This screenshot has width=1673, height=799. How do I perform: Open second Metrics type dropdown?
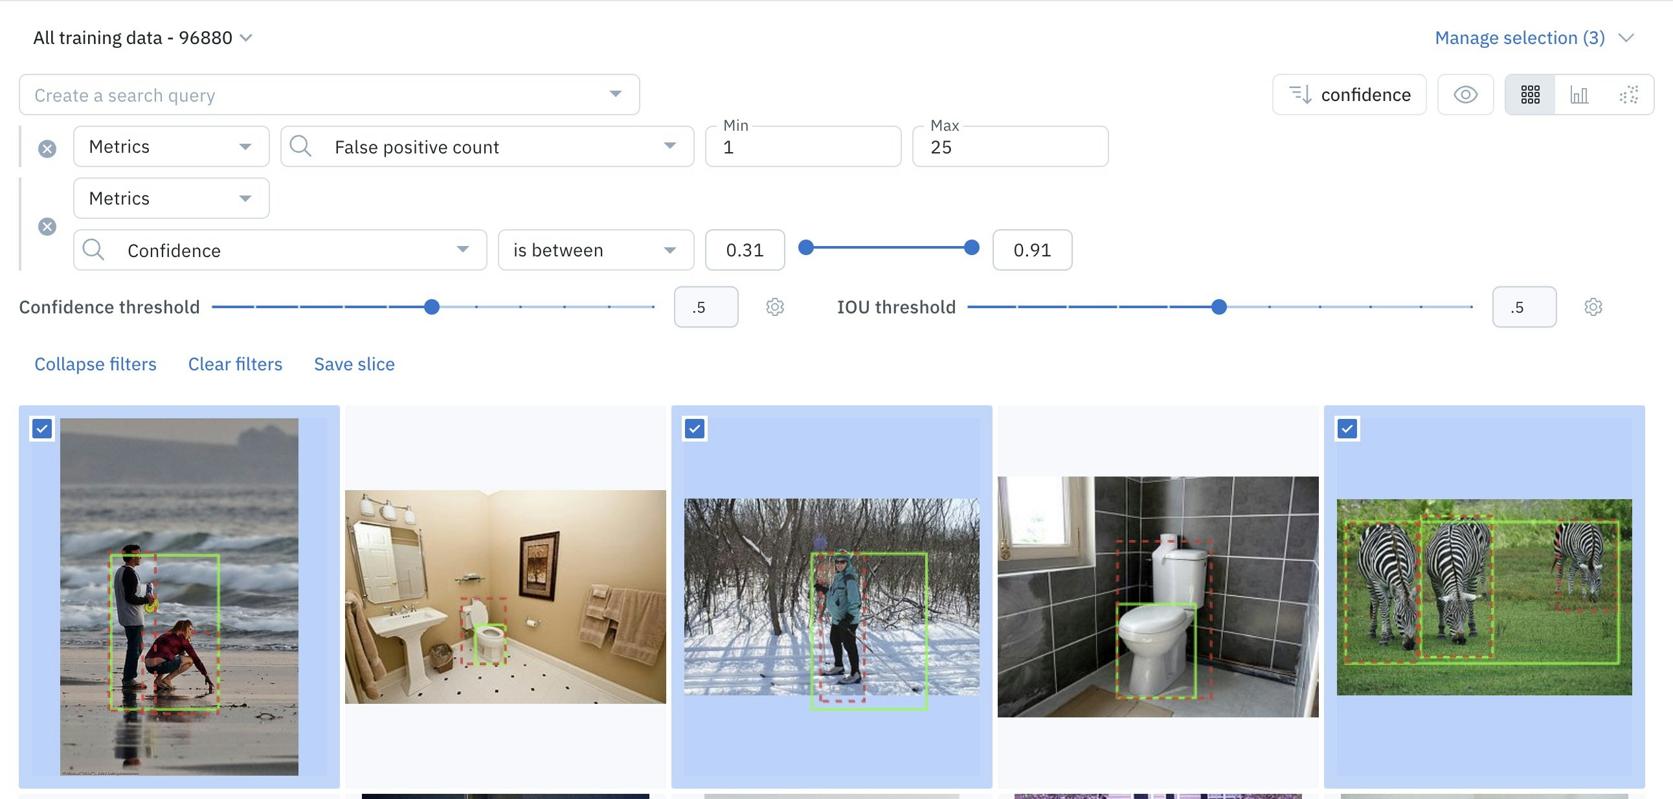[172, 198]
